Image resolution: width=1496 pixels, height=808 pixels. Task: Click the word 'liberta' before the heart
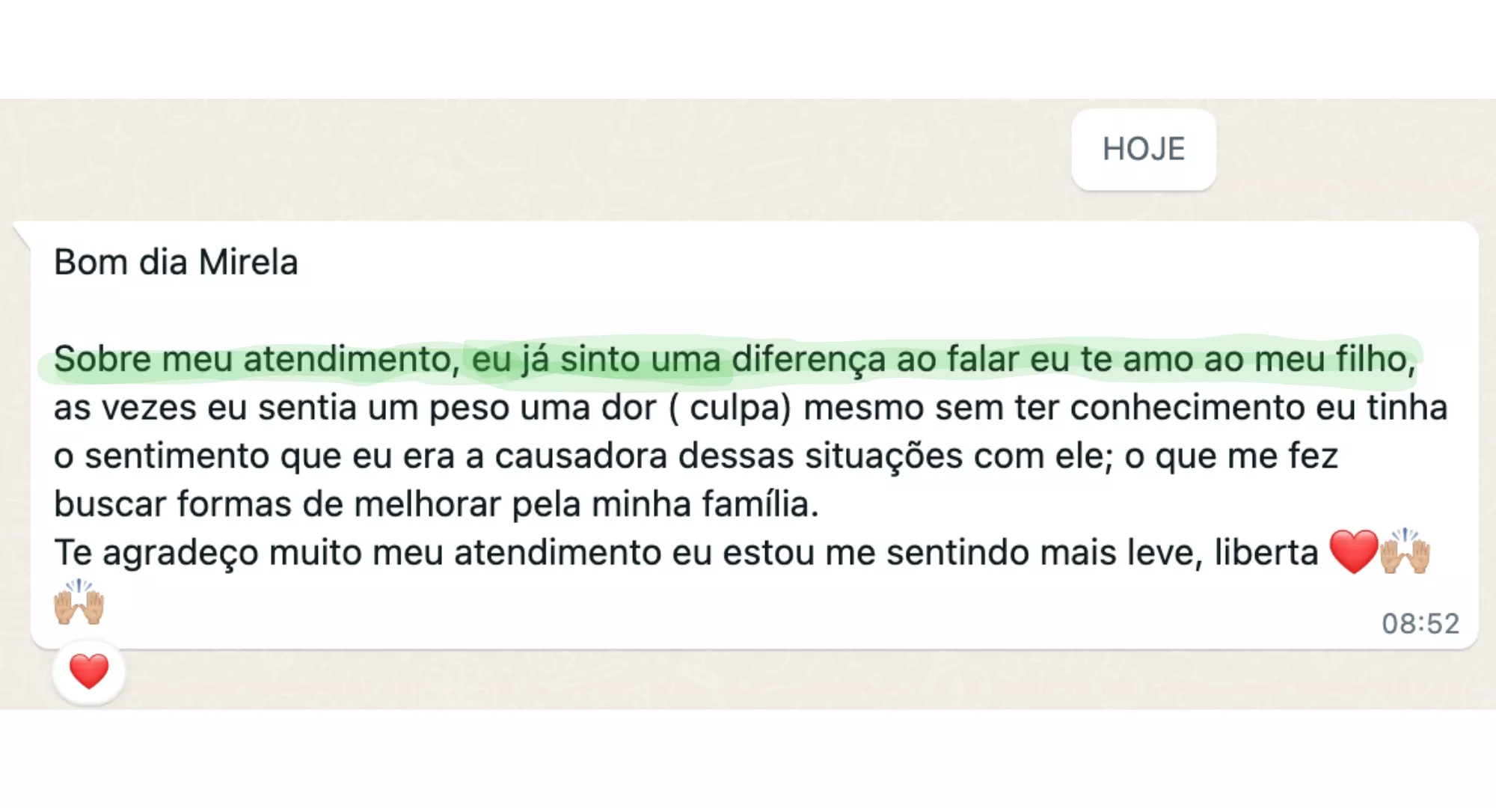coord(1266,554)
